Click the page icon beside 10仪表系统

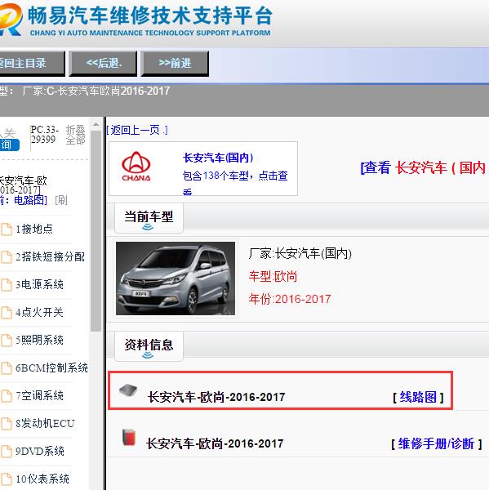pos(6,479)
